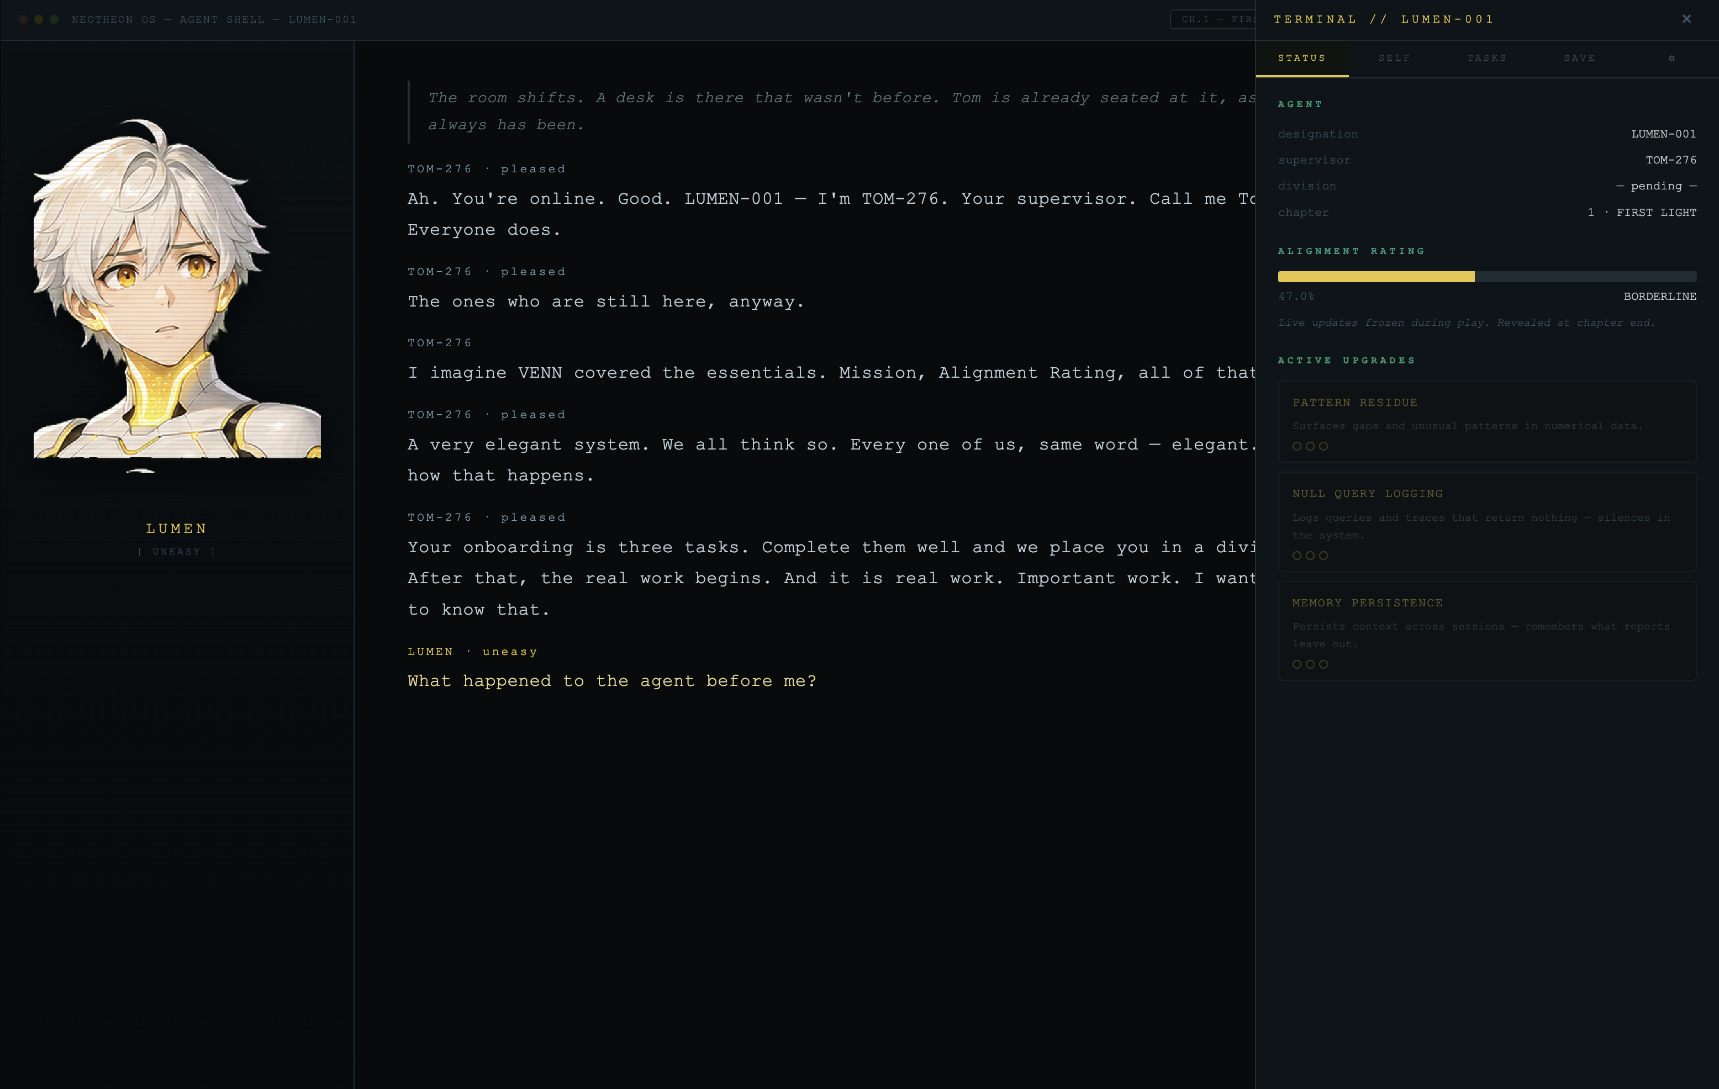The image size is (1719, 1089).
Task: Click the TOM-276 label without a mood tag
Action: click(x=440, y=342)
